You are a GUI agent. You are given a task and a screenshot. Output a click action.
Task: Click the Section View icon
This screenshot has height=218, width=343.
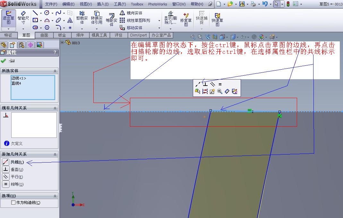pyautogui.click(x=215, y=37)
